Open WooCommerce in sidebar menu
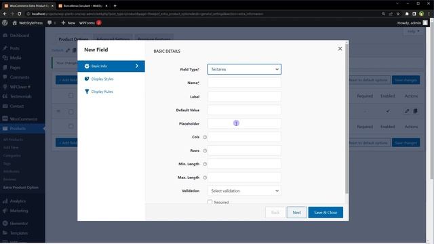The height and width of the screenshot is (244, 434). [x=23, y=119]
